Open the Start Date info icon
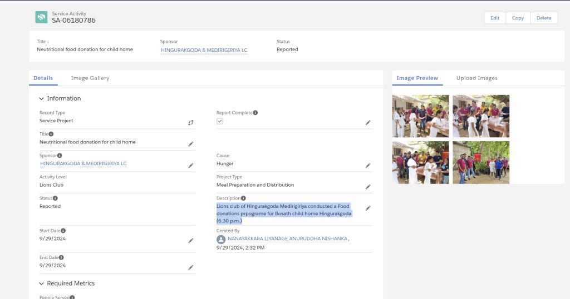The height and width of the screenshot is (299, 570). click(63, 231)
